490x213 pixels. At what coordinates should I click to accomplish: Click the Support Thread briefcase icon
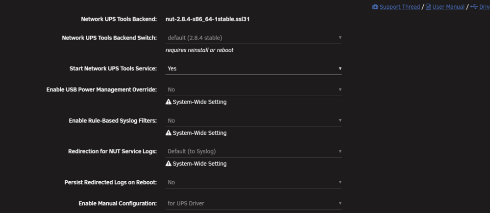[375, 6]
